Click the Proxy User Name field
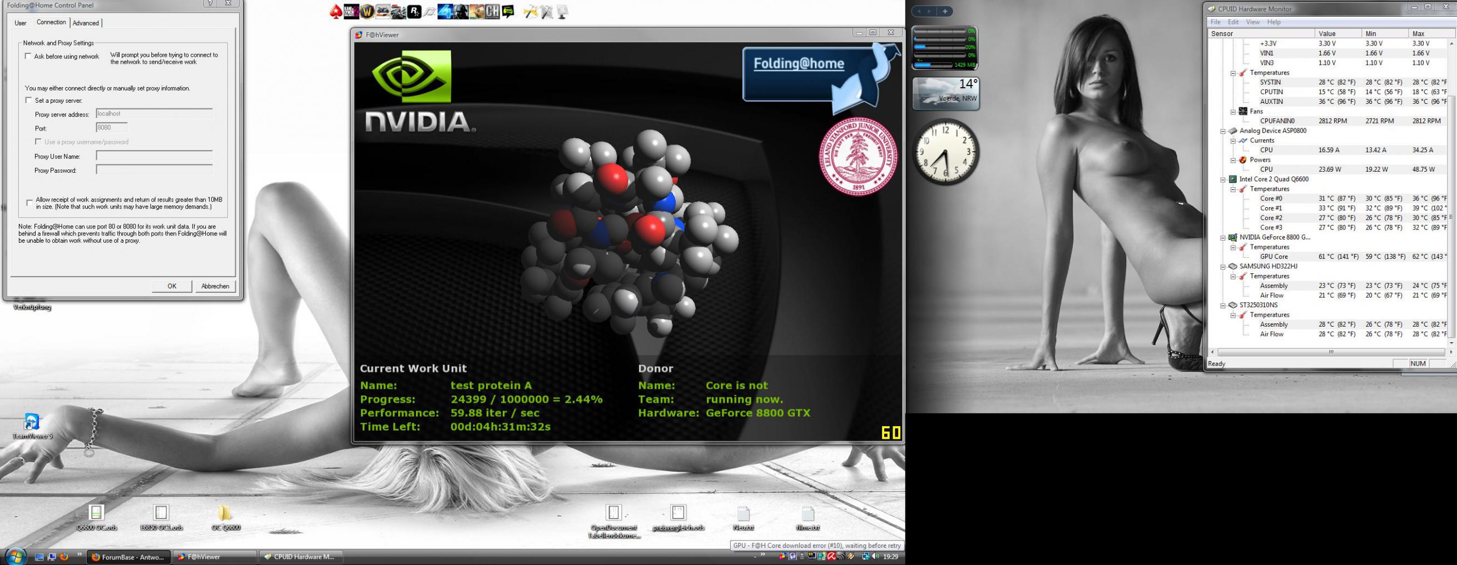 (155, 156)
